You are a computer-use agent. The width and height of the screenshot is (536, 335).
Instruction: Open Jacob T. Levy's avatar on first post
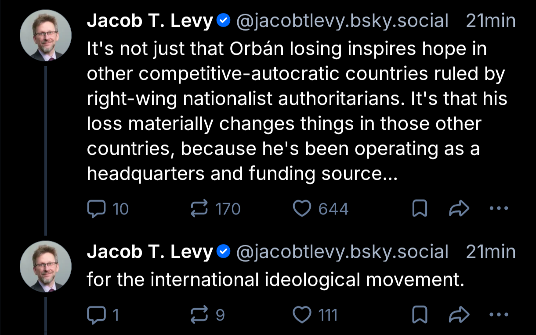(46, 36)
